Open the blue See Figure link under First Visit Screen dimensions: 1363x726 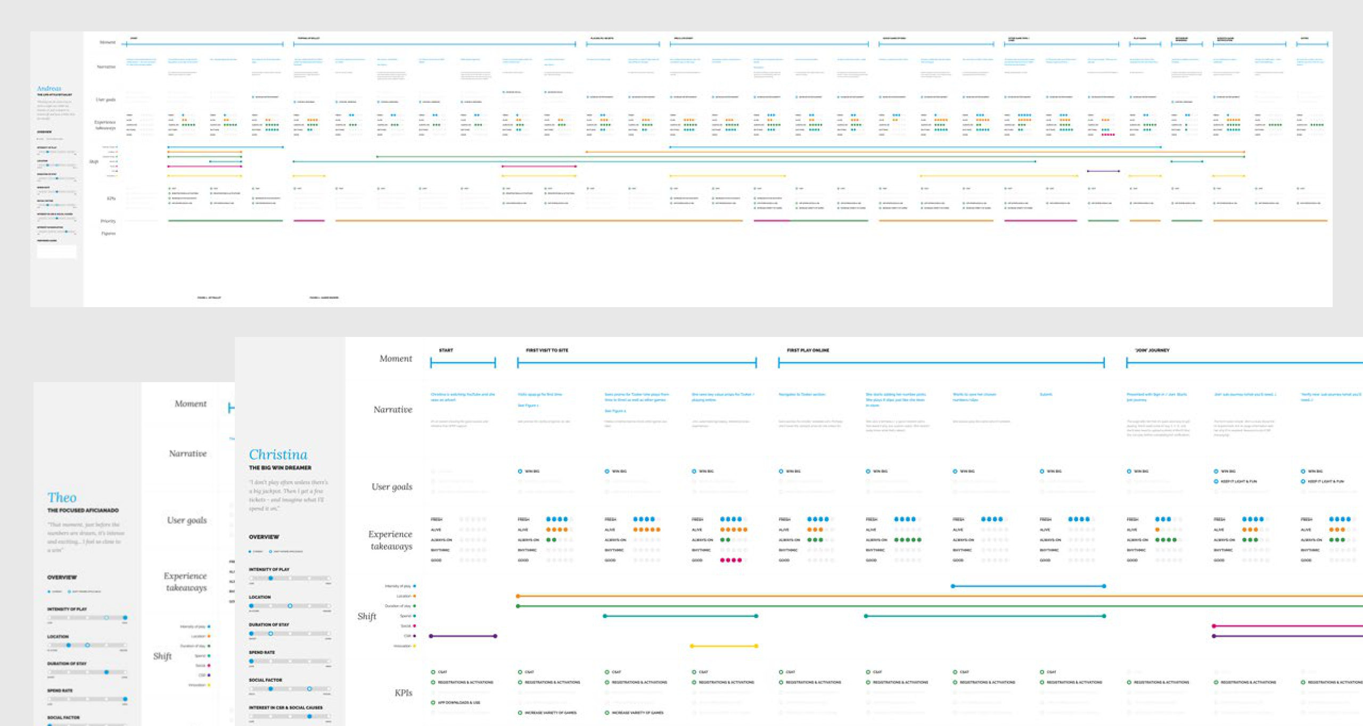[x=528, y=406]
